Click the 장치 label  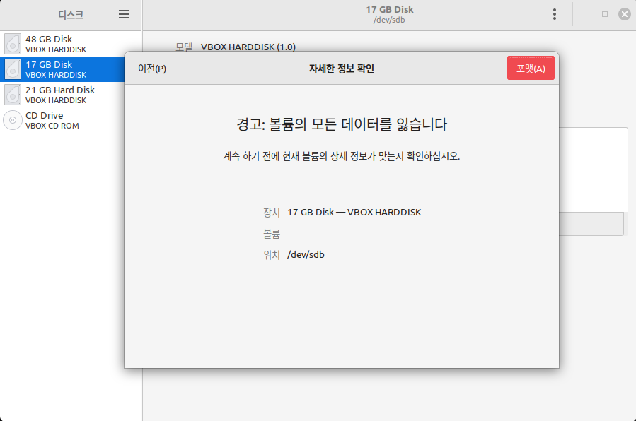tap(272, 212)
